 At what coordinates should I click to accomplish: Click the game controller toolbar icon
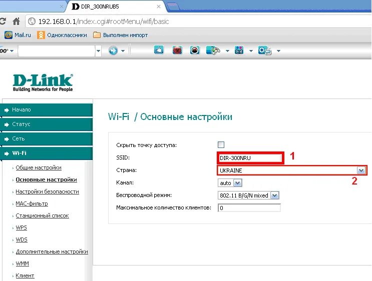pos(213,50)
